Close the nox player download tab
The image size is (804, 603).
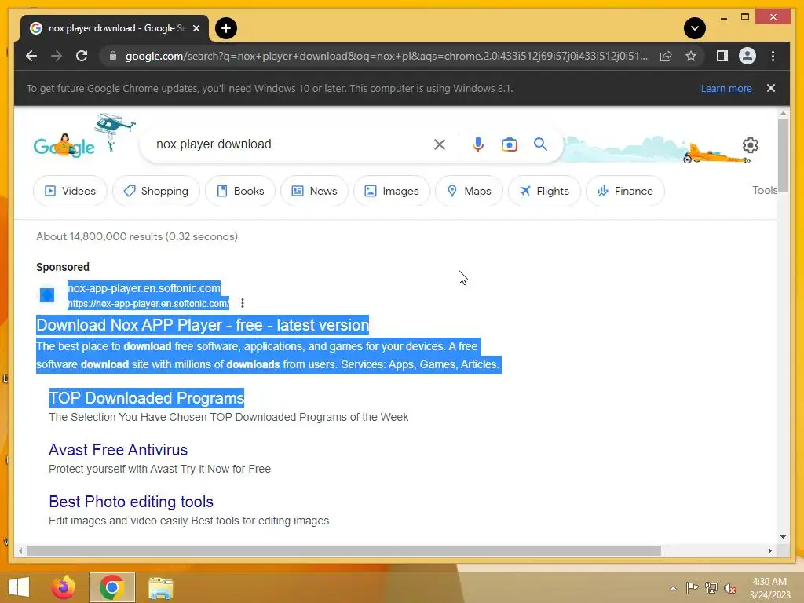tap(196, 29)
